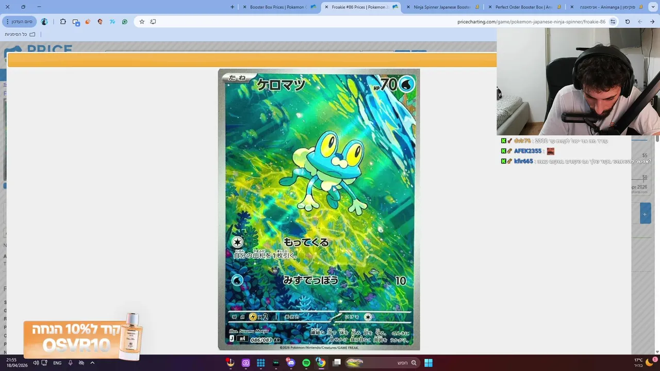This screenshot has height=371, width=660.
Task: Switch to Perfect Order Booster Box tab
Action: 524,7
